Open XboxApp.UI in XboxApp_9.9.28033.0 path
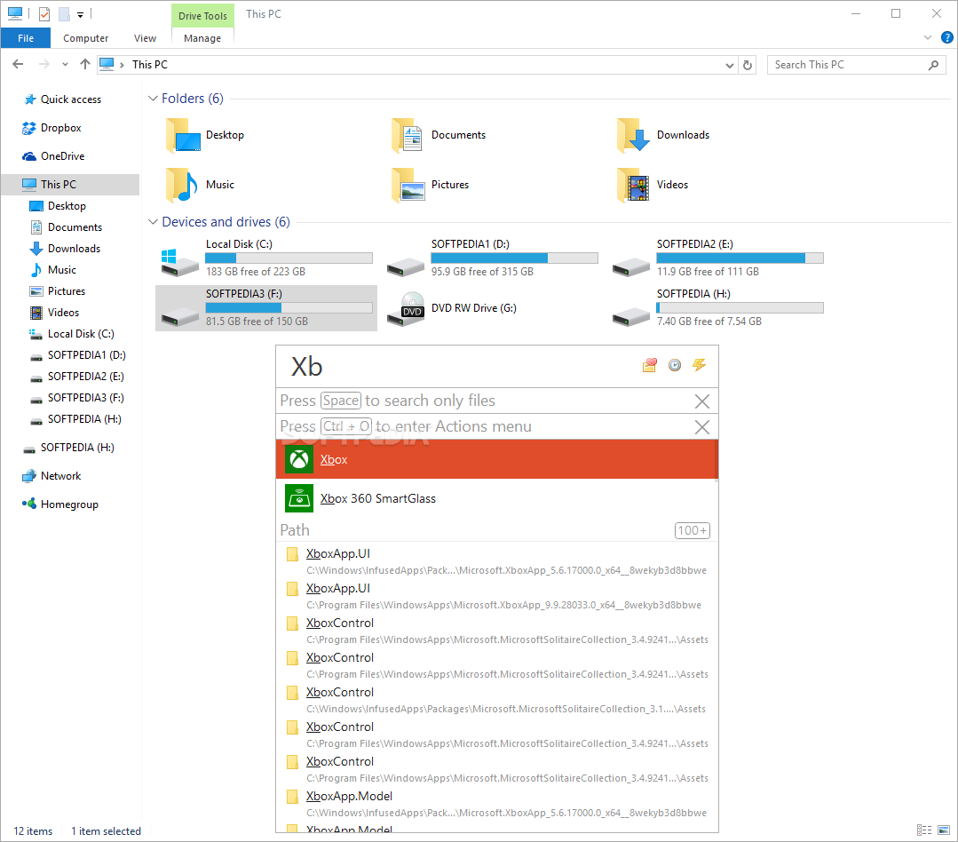 [x=496, y=596]
